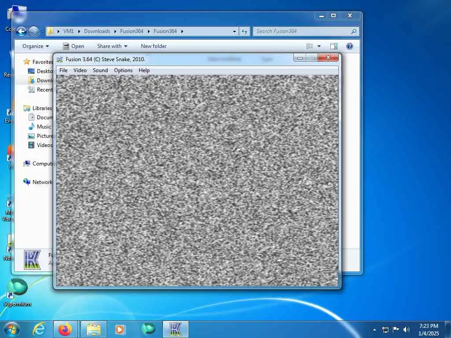Select Pictures library in Explorer sidebar
This screenshot has width=451, height=338.
coord(40,136)
